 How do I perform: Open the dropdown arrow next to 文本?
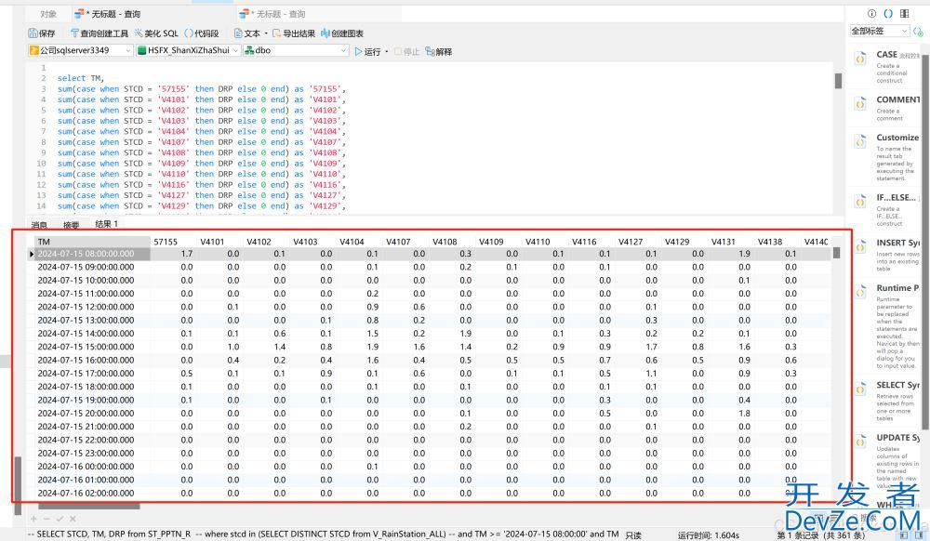(266, 33)
